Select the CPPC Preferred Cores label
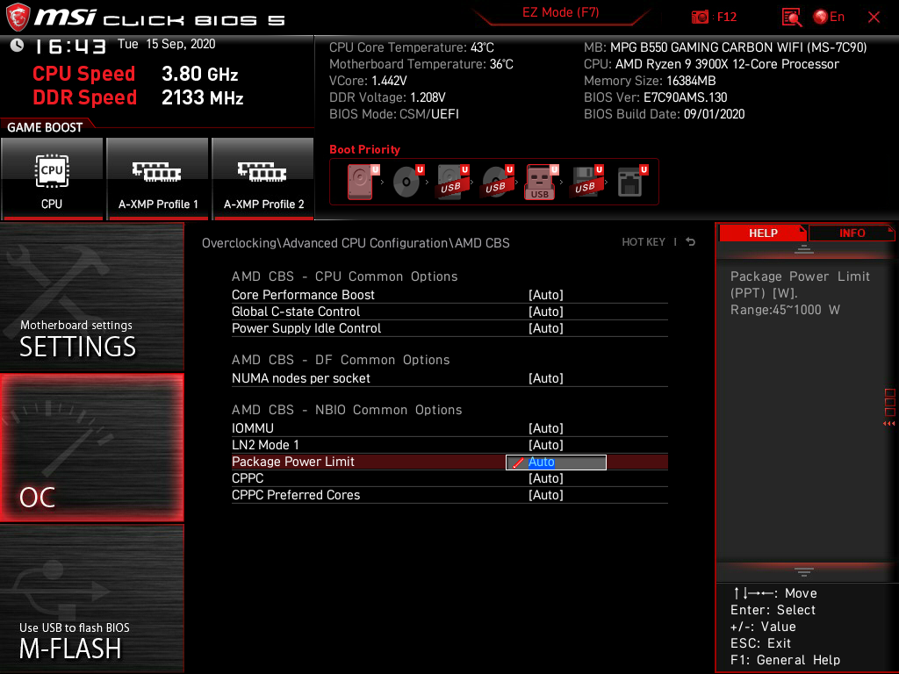 (296, 495)
